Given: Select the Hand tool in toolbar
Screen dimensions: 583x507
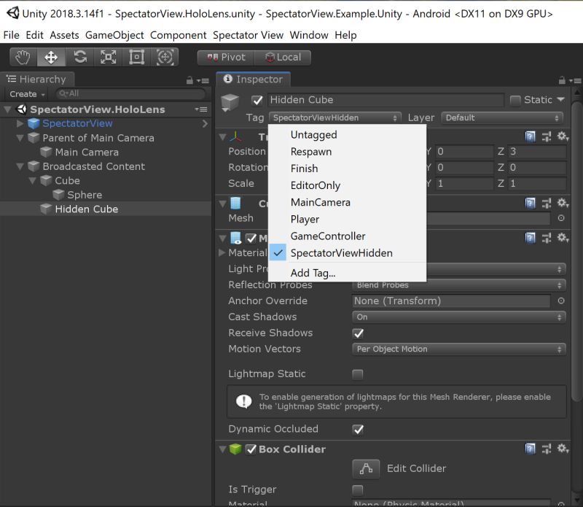Looking at the screenshot, I should tap(23, 58).
